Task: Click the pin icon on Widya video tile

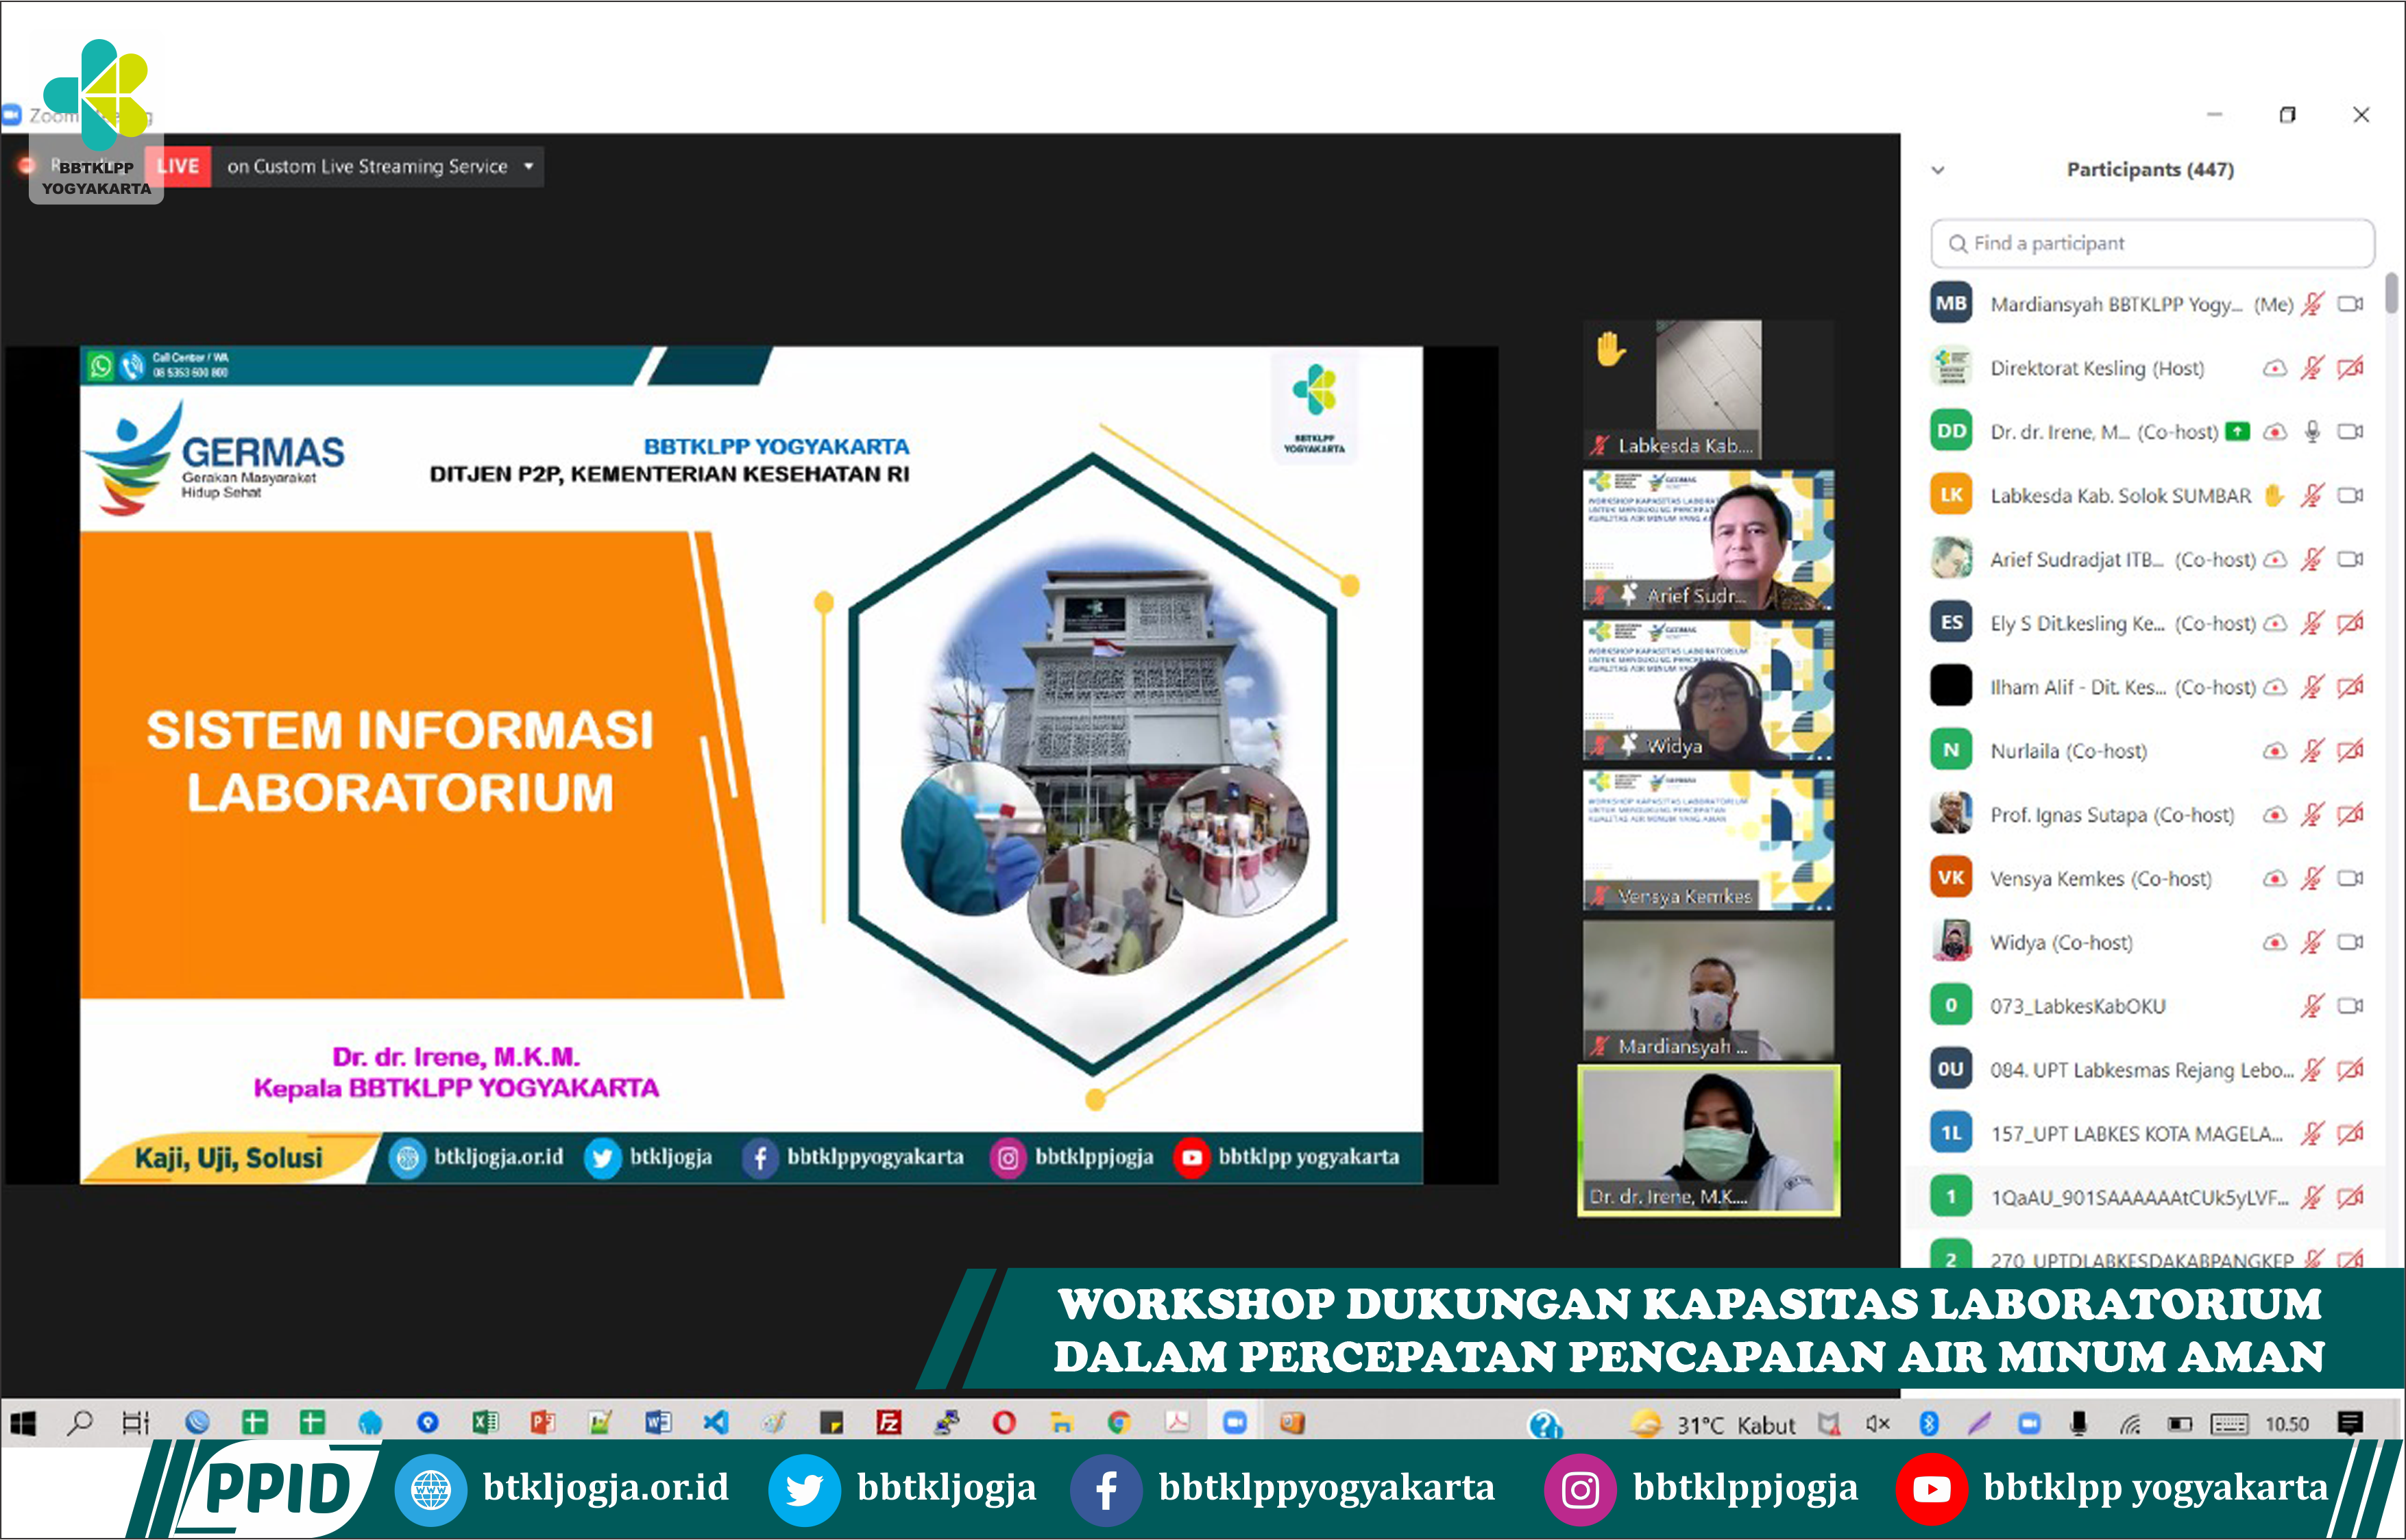Action: [x=1629, y=745]
